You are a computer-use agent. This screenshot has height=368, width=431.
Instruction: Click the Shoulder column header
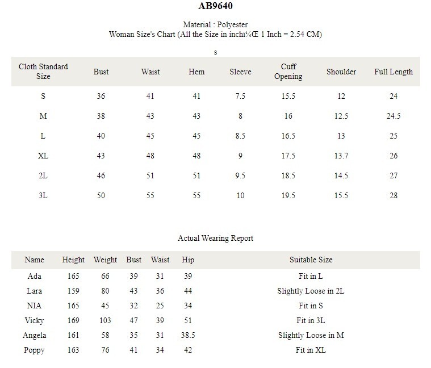[341, 72]
